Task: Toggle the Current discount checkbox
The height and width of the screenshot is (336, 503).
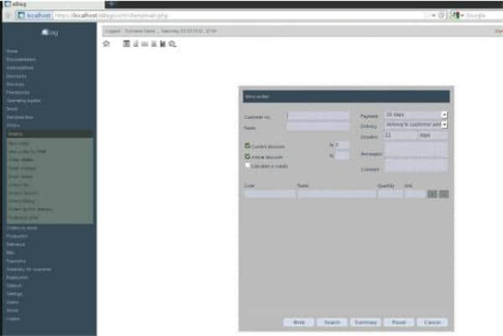Action: point(247,146)
